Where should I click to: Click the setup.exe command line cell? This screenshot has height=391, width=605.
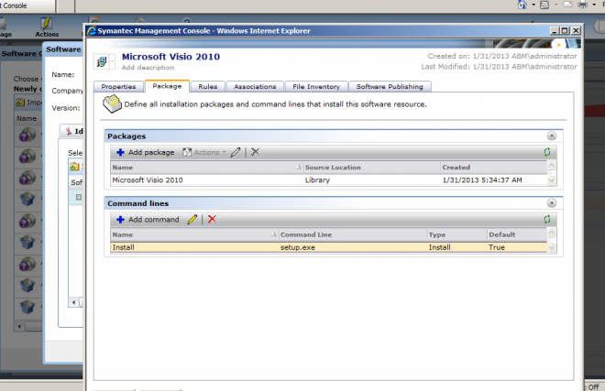pyautogui.click(x=298, y=247)
